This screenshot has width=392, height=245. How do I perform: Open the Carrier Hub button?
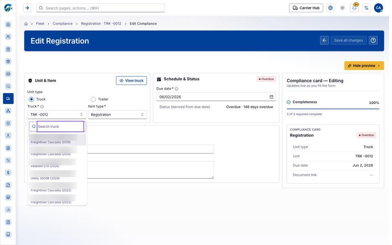click(x=306, y=8)
